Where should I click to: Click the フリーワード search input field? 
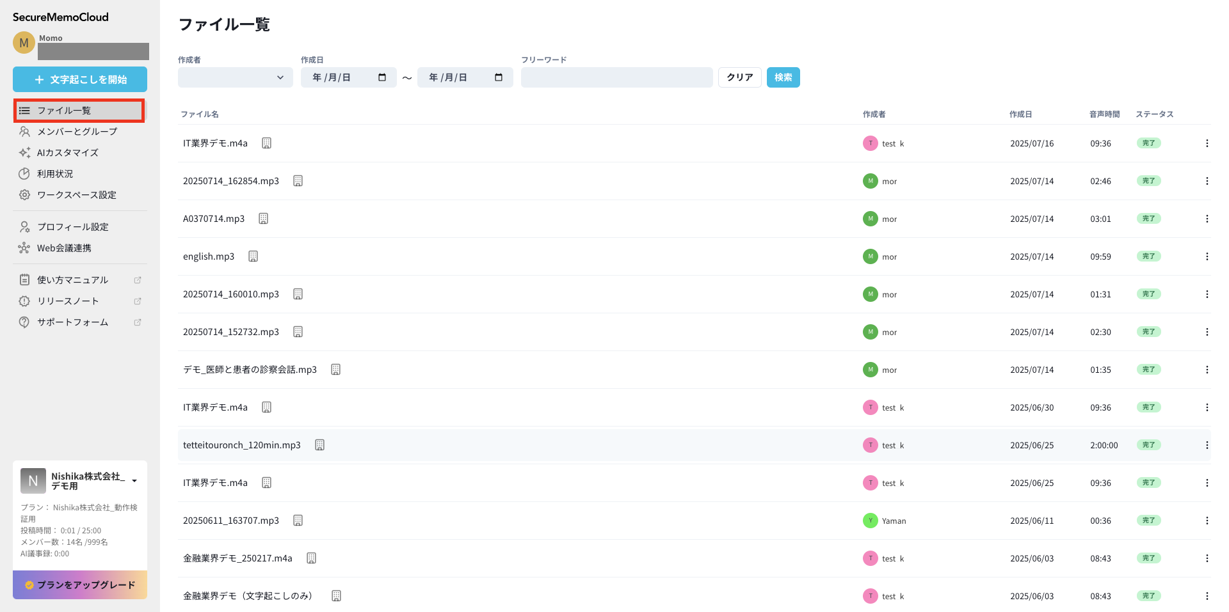[x=616, y=77]
